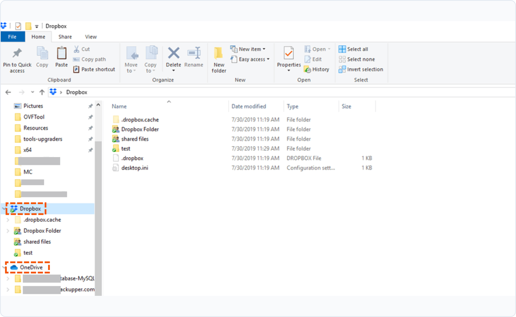The image size is (516, 317).
Task: Click Pin to Quick access icon
Action: tap(17, 53)
